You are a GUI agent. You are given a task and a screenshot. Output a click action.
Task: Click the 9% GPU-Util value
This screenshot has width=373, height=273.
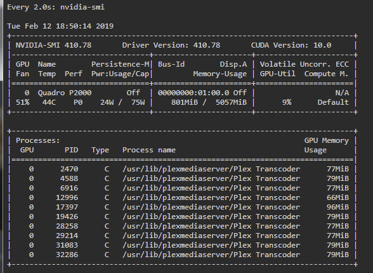coord(287,102)
